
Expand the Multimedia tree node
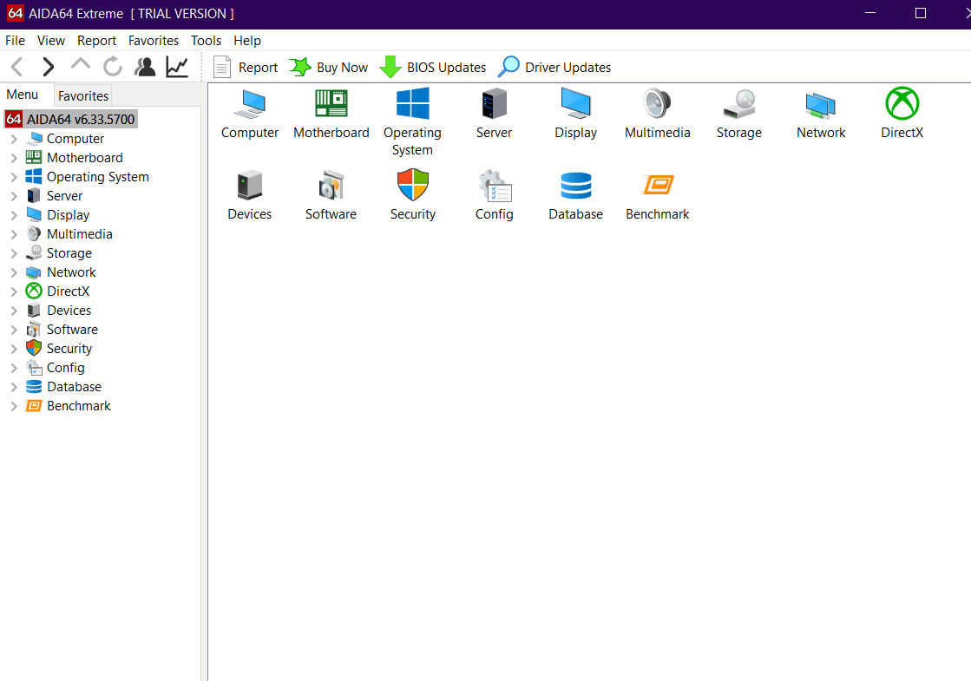click(14, 234)
